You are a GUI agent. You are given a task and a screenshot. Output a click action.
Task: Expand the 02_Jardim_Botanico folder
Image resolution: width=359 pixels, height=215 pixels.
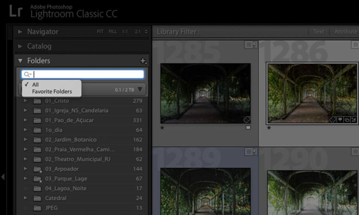[25, 140]
